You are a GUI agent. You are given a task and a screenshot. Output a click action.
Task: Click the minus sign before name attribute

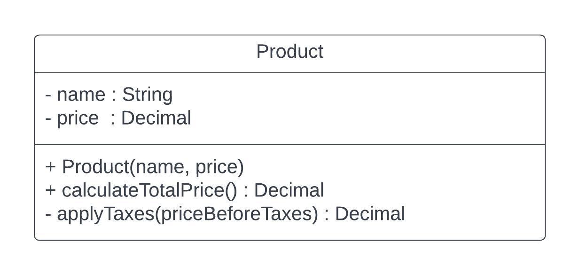(x=48, y=96)
